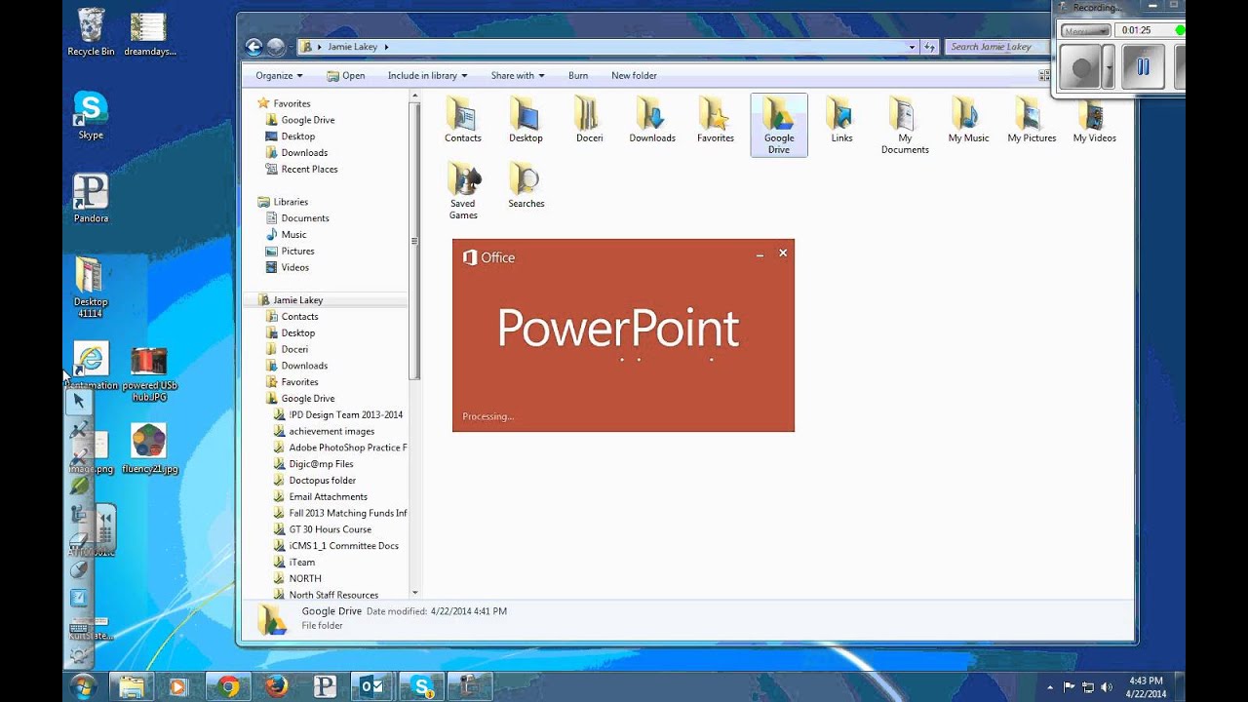This screenshot has height=702, width=1248.
Task: Close the PowerPoint splash screen
Action: 782,253
